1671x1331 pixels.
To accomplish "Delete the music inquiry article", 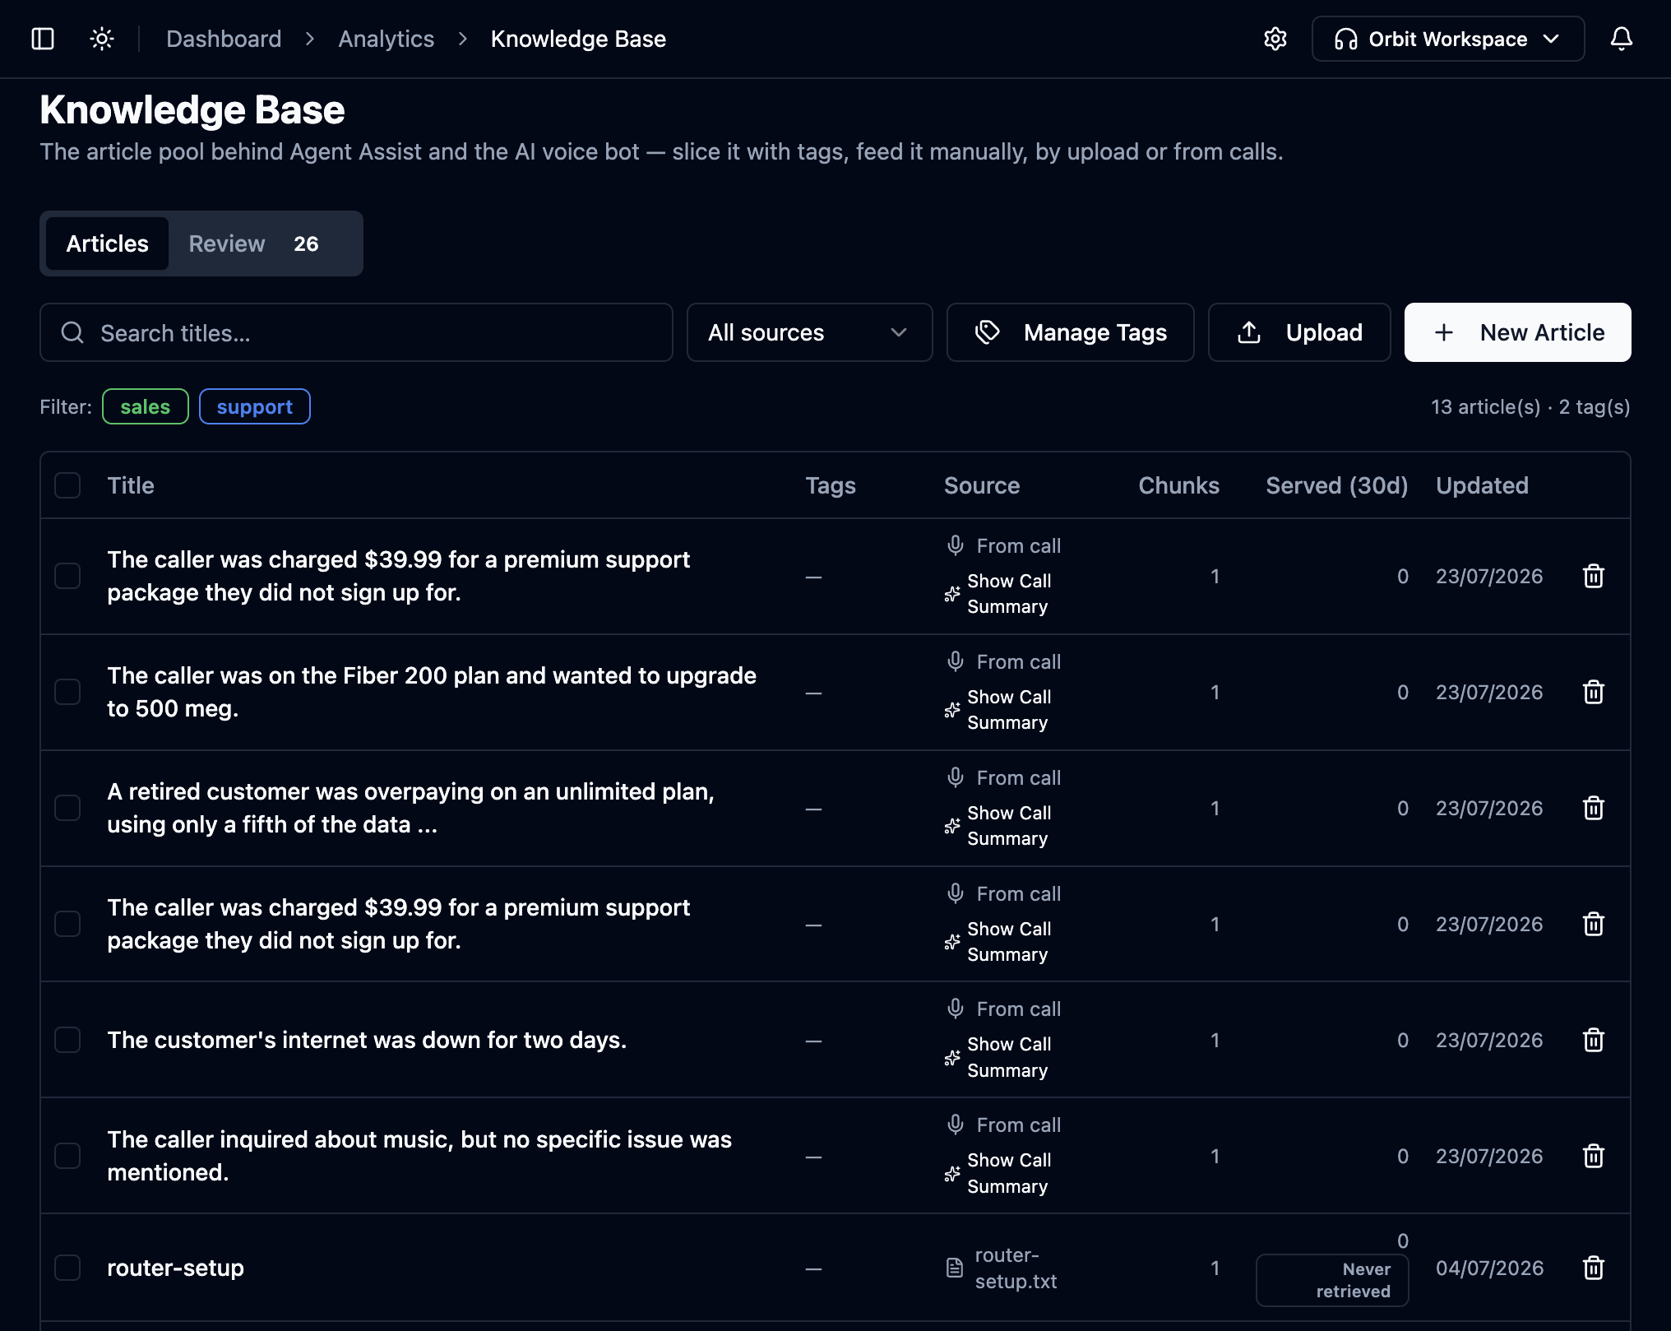I will click(1594, 1156).
